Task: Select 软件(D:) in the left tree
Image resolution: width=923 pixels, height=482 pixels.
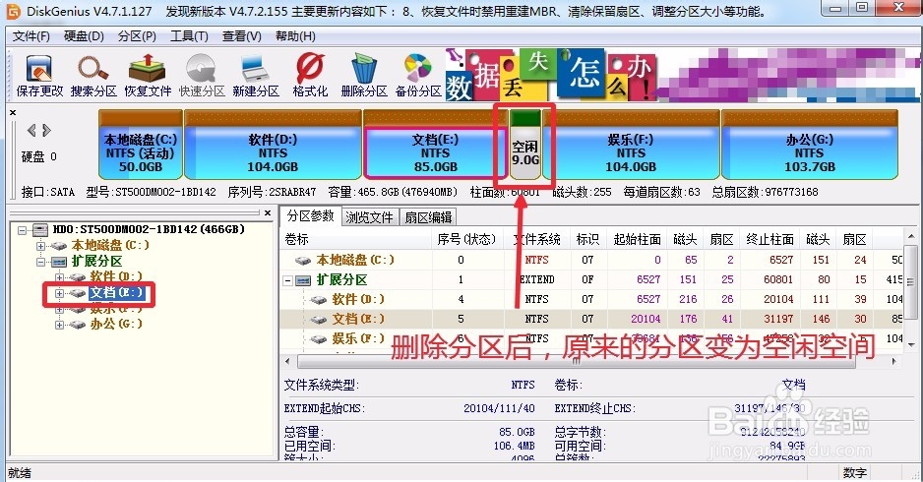Action: pyautogui.click(x=116, y=276)
